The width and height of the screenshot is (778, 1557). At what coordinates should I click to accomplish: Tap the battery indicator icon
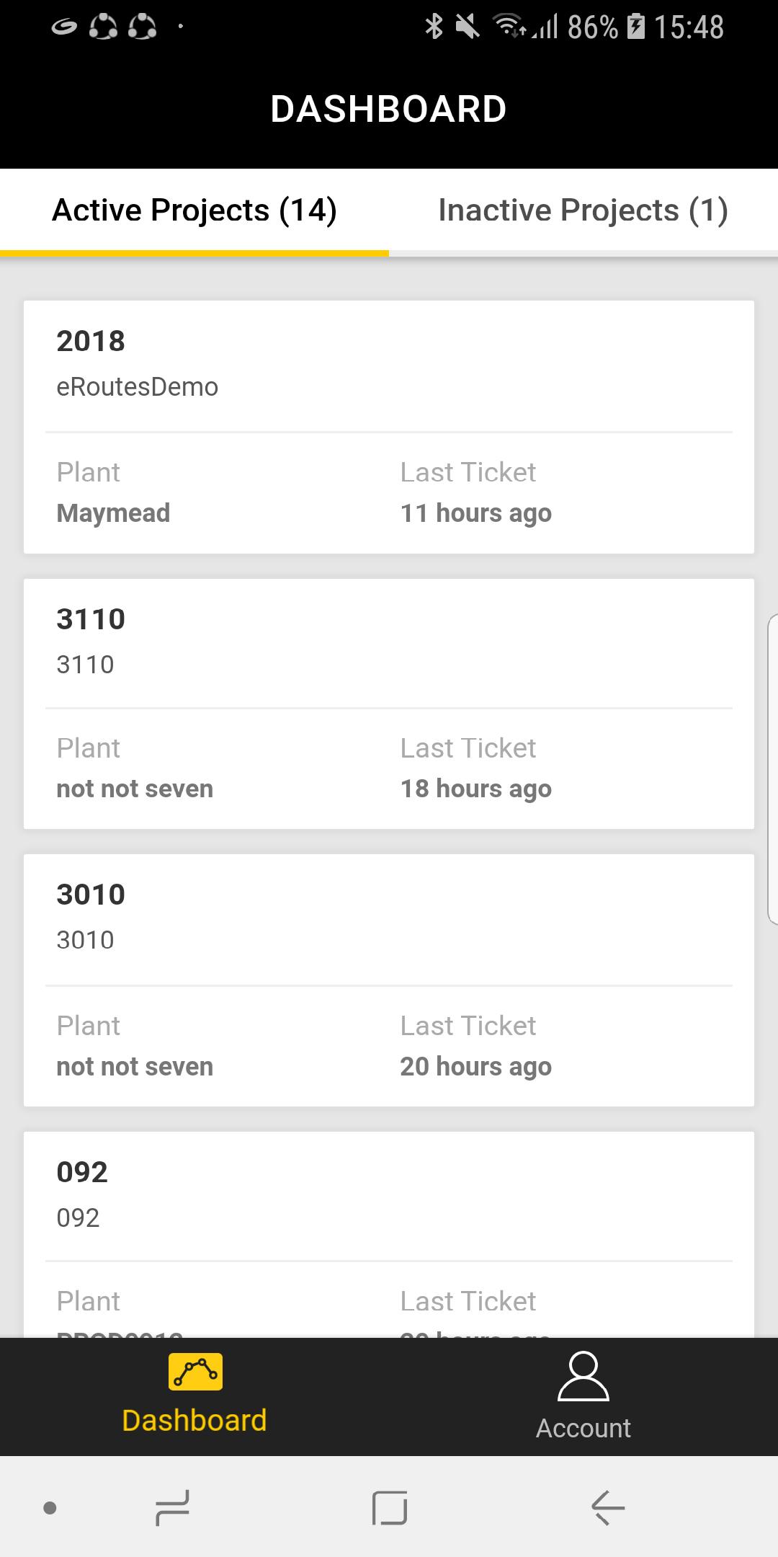pyautogui.click(x=636, y=27)
